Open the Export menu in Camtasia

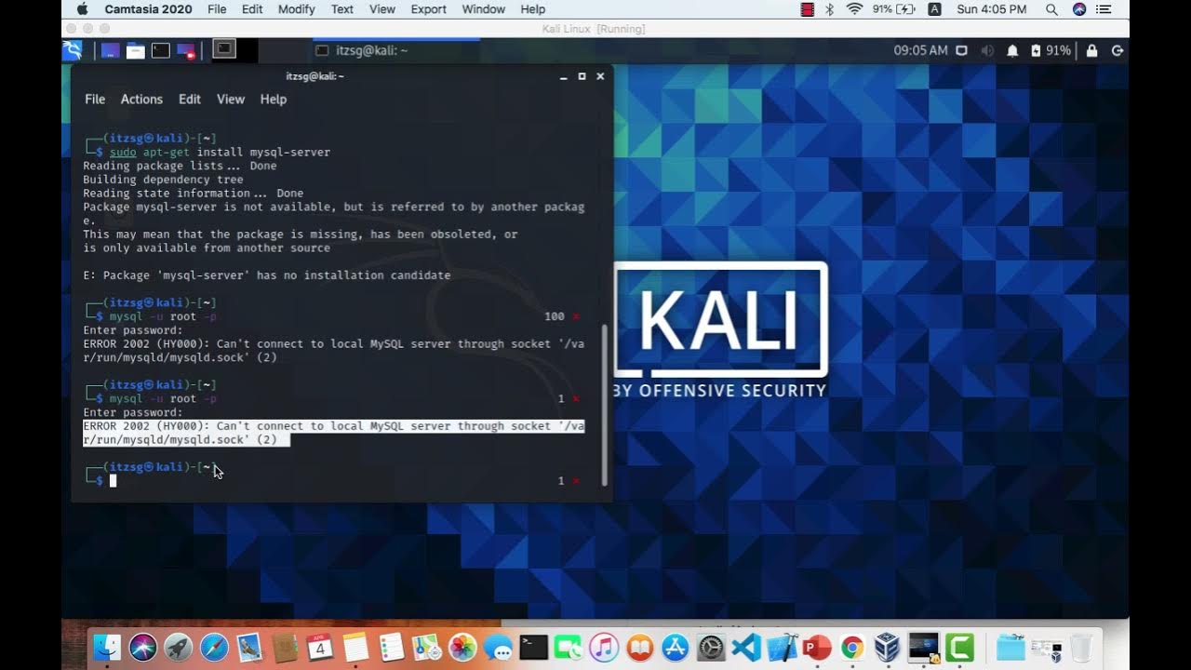429,9
